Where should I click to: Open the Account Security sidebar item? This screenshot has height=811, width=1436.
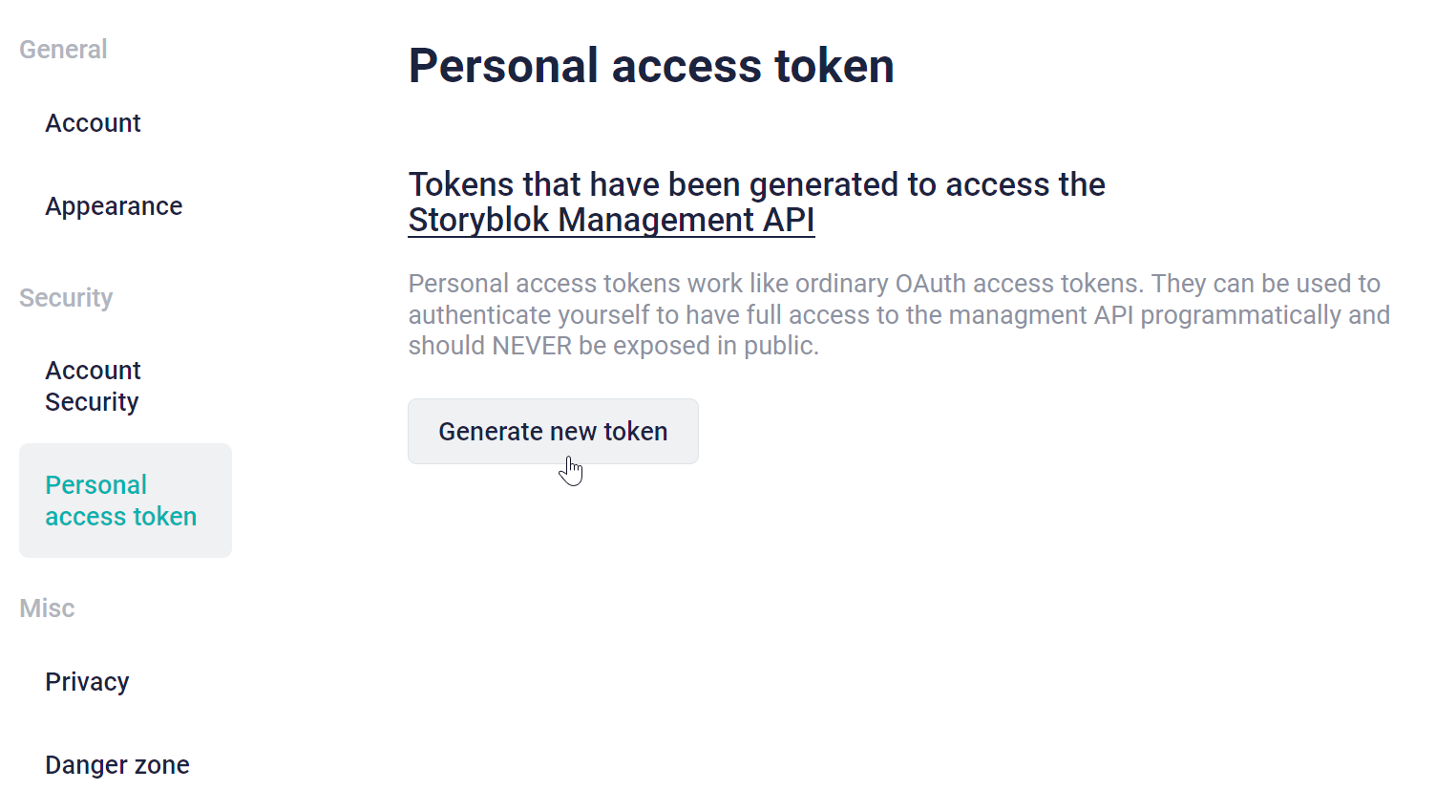pyautogui.click(x=93, y=386)
